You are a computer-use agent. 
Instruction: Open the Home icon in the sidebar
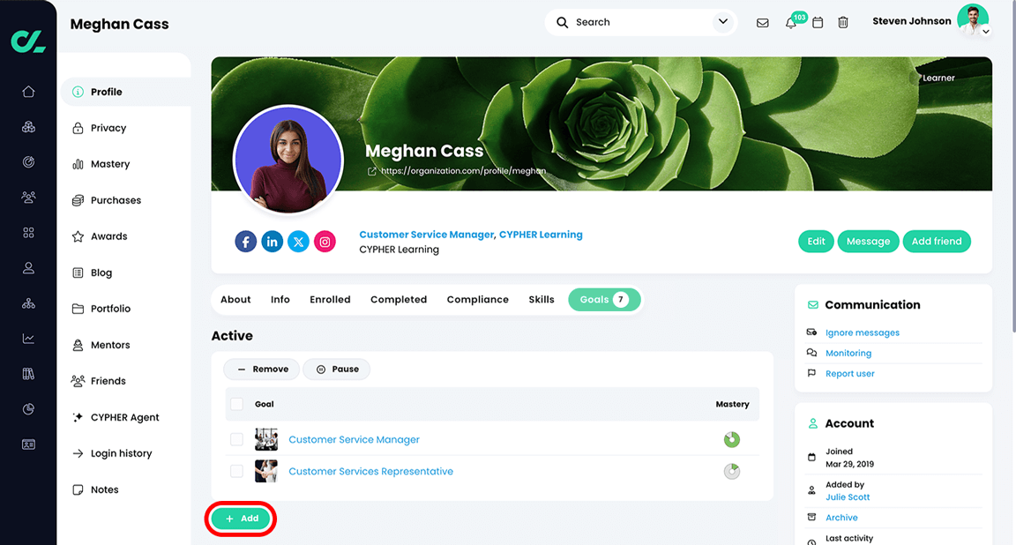tap(28, 91)
